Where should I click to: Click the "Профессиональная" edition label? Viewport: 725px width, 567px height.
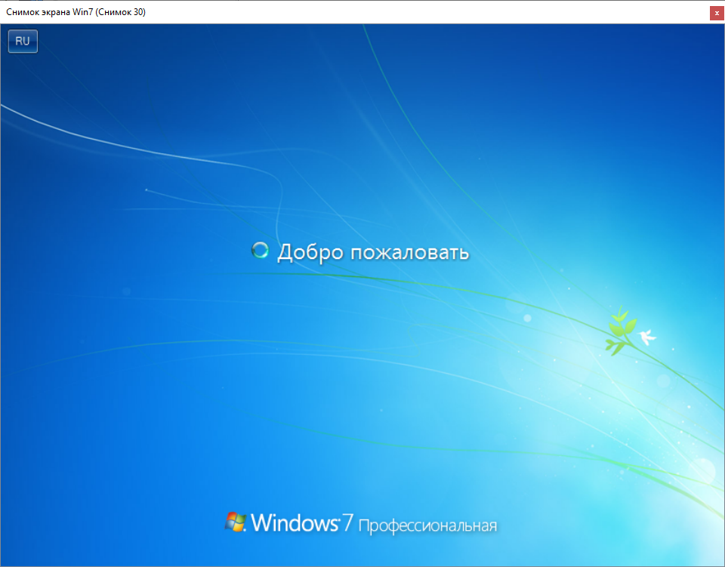(427, 526)
